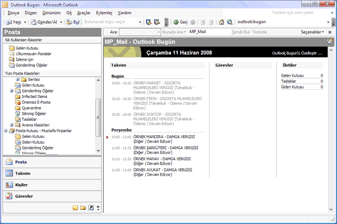This screenshot has height=224, width=337.
Task: Click the first shield toolbar icon
Action: click(149, 22)
